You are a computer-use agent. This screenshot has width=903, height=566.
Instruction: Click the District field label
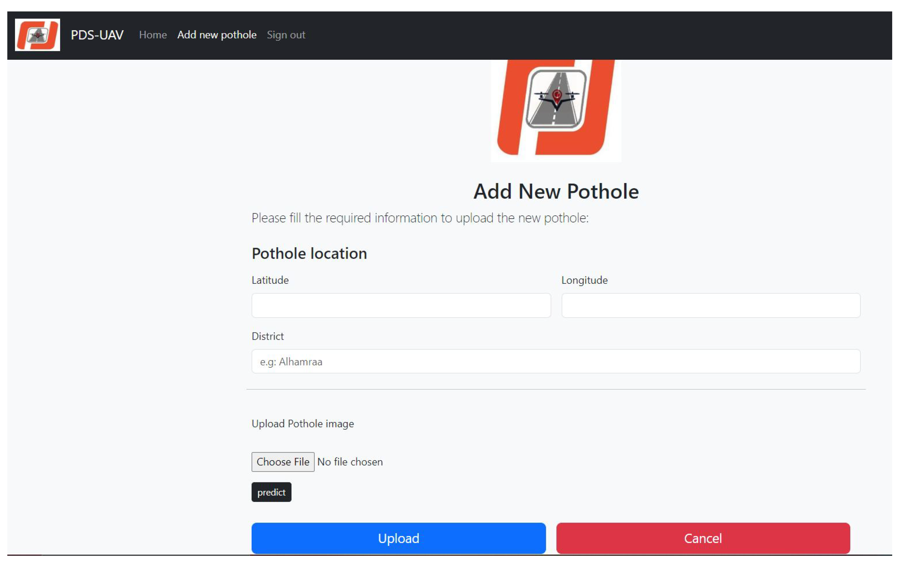[268, 336]
